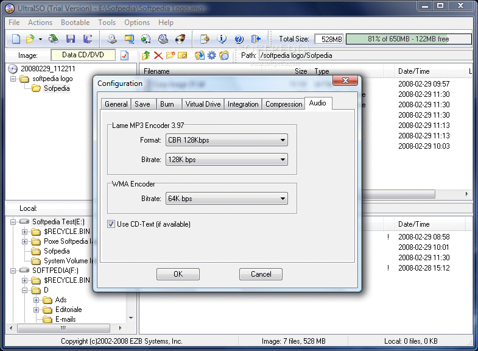Click OK in the Configuration dialog
The image size is (478, 351).
point(178,274)
